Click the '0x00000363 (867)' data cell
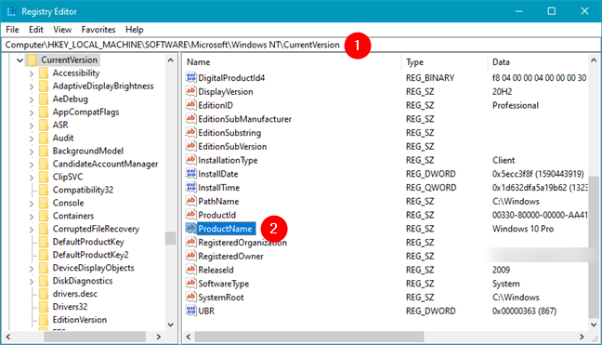602x345 pixels. 525,311
